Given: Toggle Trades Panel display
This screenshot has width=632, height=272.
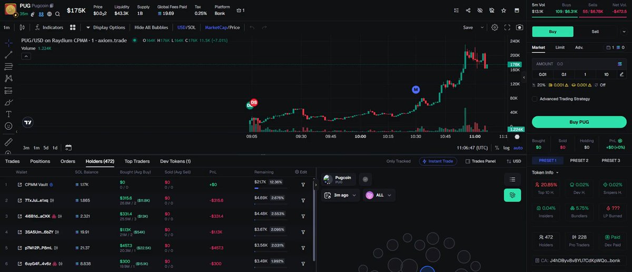Looking at the screenshot, I should pos(480,161).
